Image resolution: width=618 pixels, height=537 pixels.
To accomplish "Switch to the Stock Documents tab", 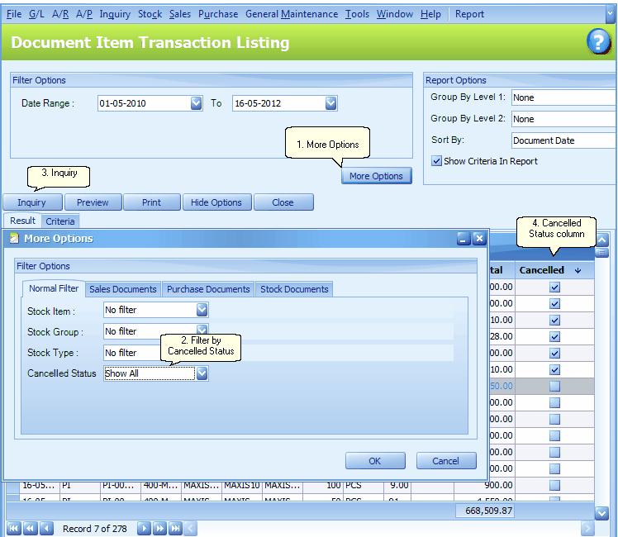I will point(294,289).
